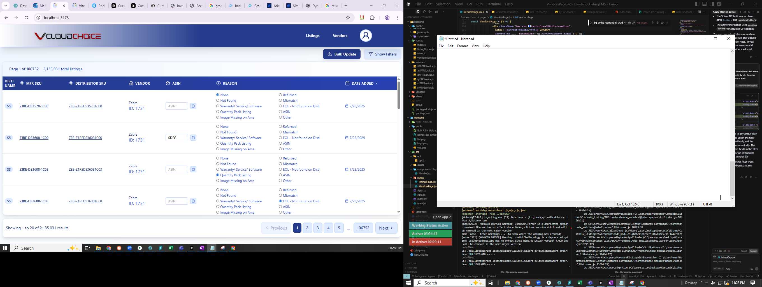Select Not Found reason for Z1RE-DS3578-1C00
Image resolution: width=762 pixels, height=287 pixels.
218,101
